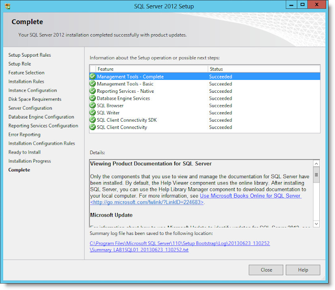Viewport: 335px width, 290px height.
Task: Click the green check icon for Management Tools - Basic
Action: tap(93, 84)
